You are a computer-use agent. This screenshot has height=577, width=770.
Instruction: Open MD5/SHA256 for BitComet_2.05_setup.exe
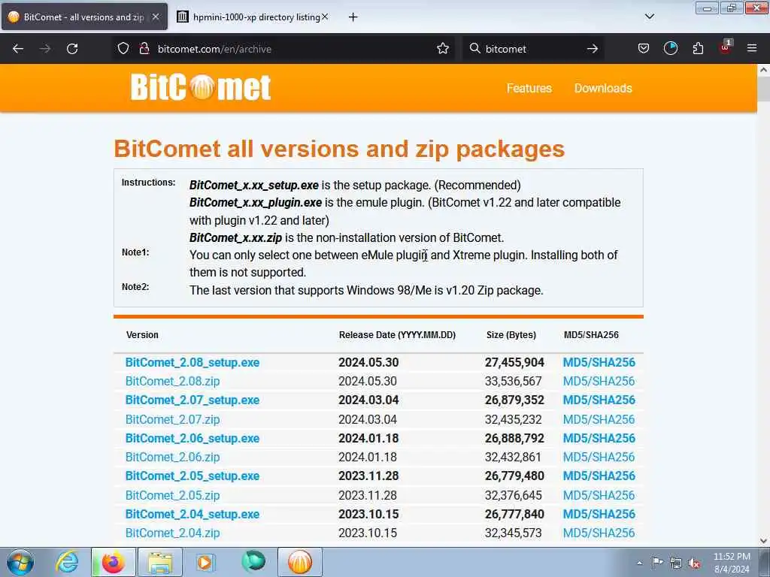click(x=599, y=476)
